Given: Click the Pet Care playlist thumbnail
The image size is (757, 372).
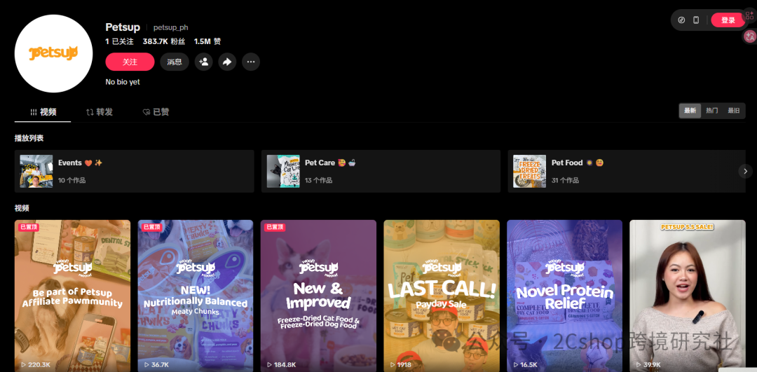Looking at the screenshot, I should coord(283,171).
